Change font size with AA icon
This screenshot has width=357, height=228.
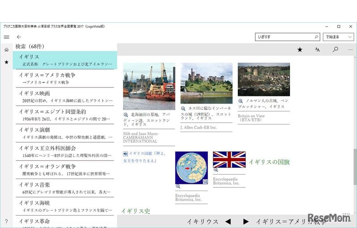point(317,50)
